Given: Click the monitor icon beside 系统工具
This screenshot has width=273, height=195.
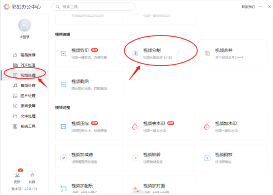Looking at the screenshot, I should coord(15,126).
